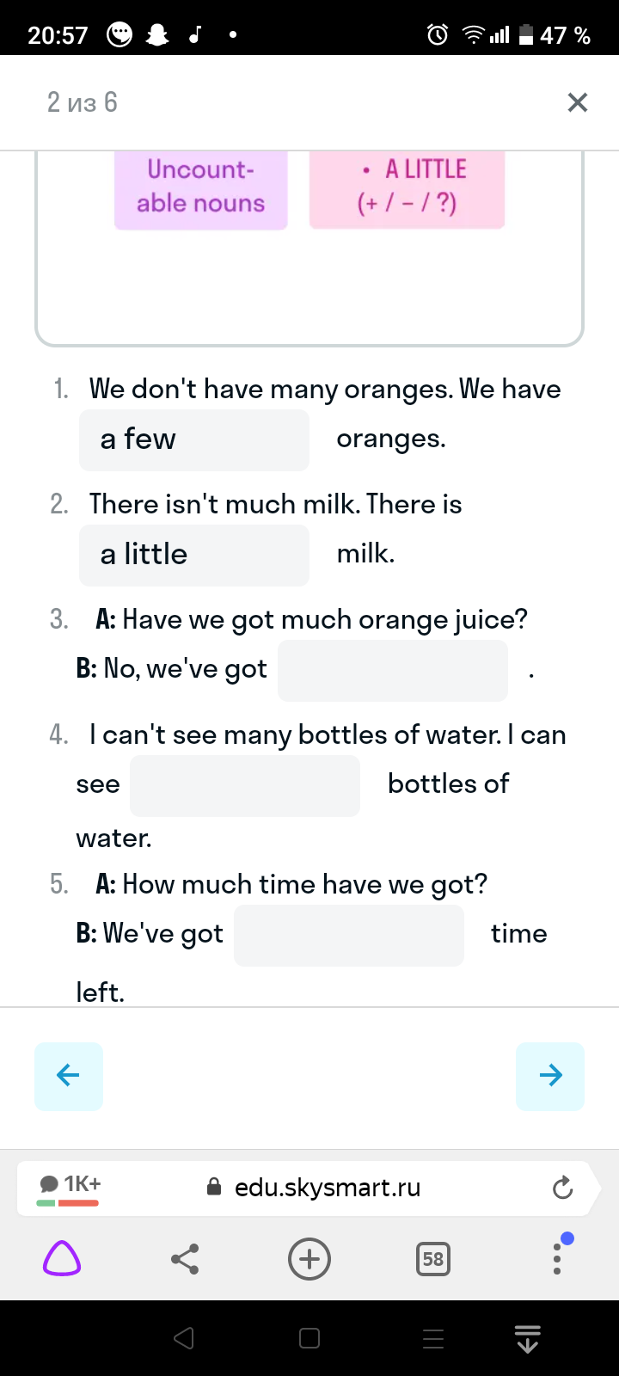
Task: Select the answer field filled with 'a few'
Action: 194,439
